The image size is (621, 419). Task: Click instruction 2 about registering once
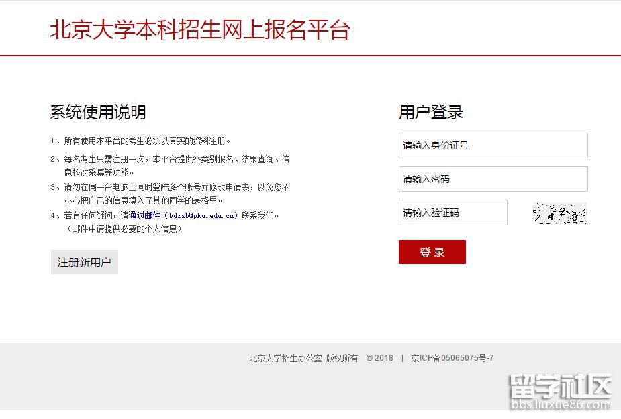(x=171, y=160)
